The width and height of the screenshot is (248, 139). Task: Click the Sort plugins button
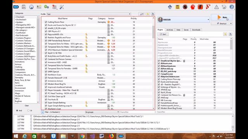pos(163,34)
